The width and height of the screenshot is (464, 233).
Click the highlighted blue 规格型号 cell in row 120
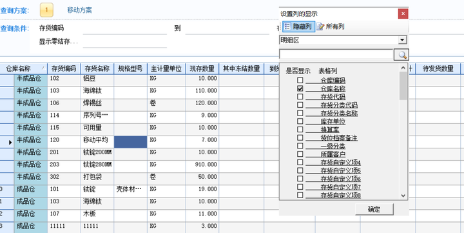130,142
